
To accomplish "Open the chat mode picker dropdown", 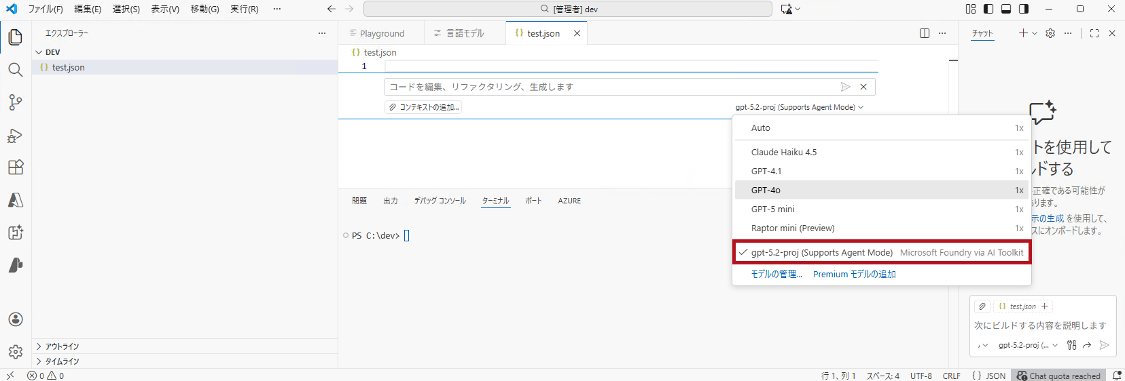I will pyautogui.click(x=983, y=345).
